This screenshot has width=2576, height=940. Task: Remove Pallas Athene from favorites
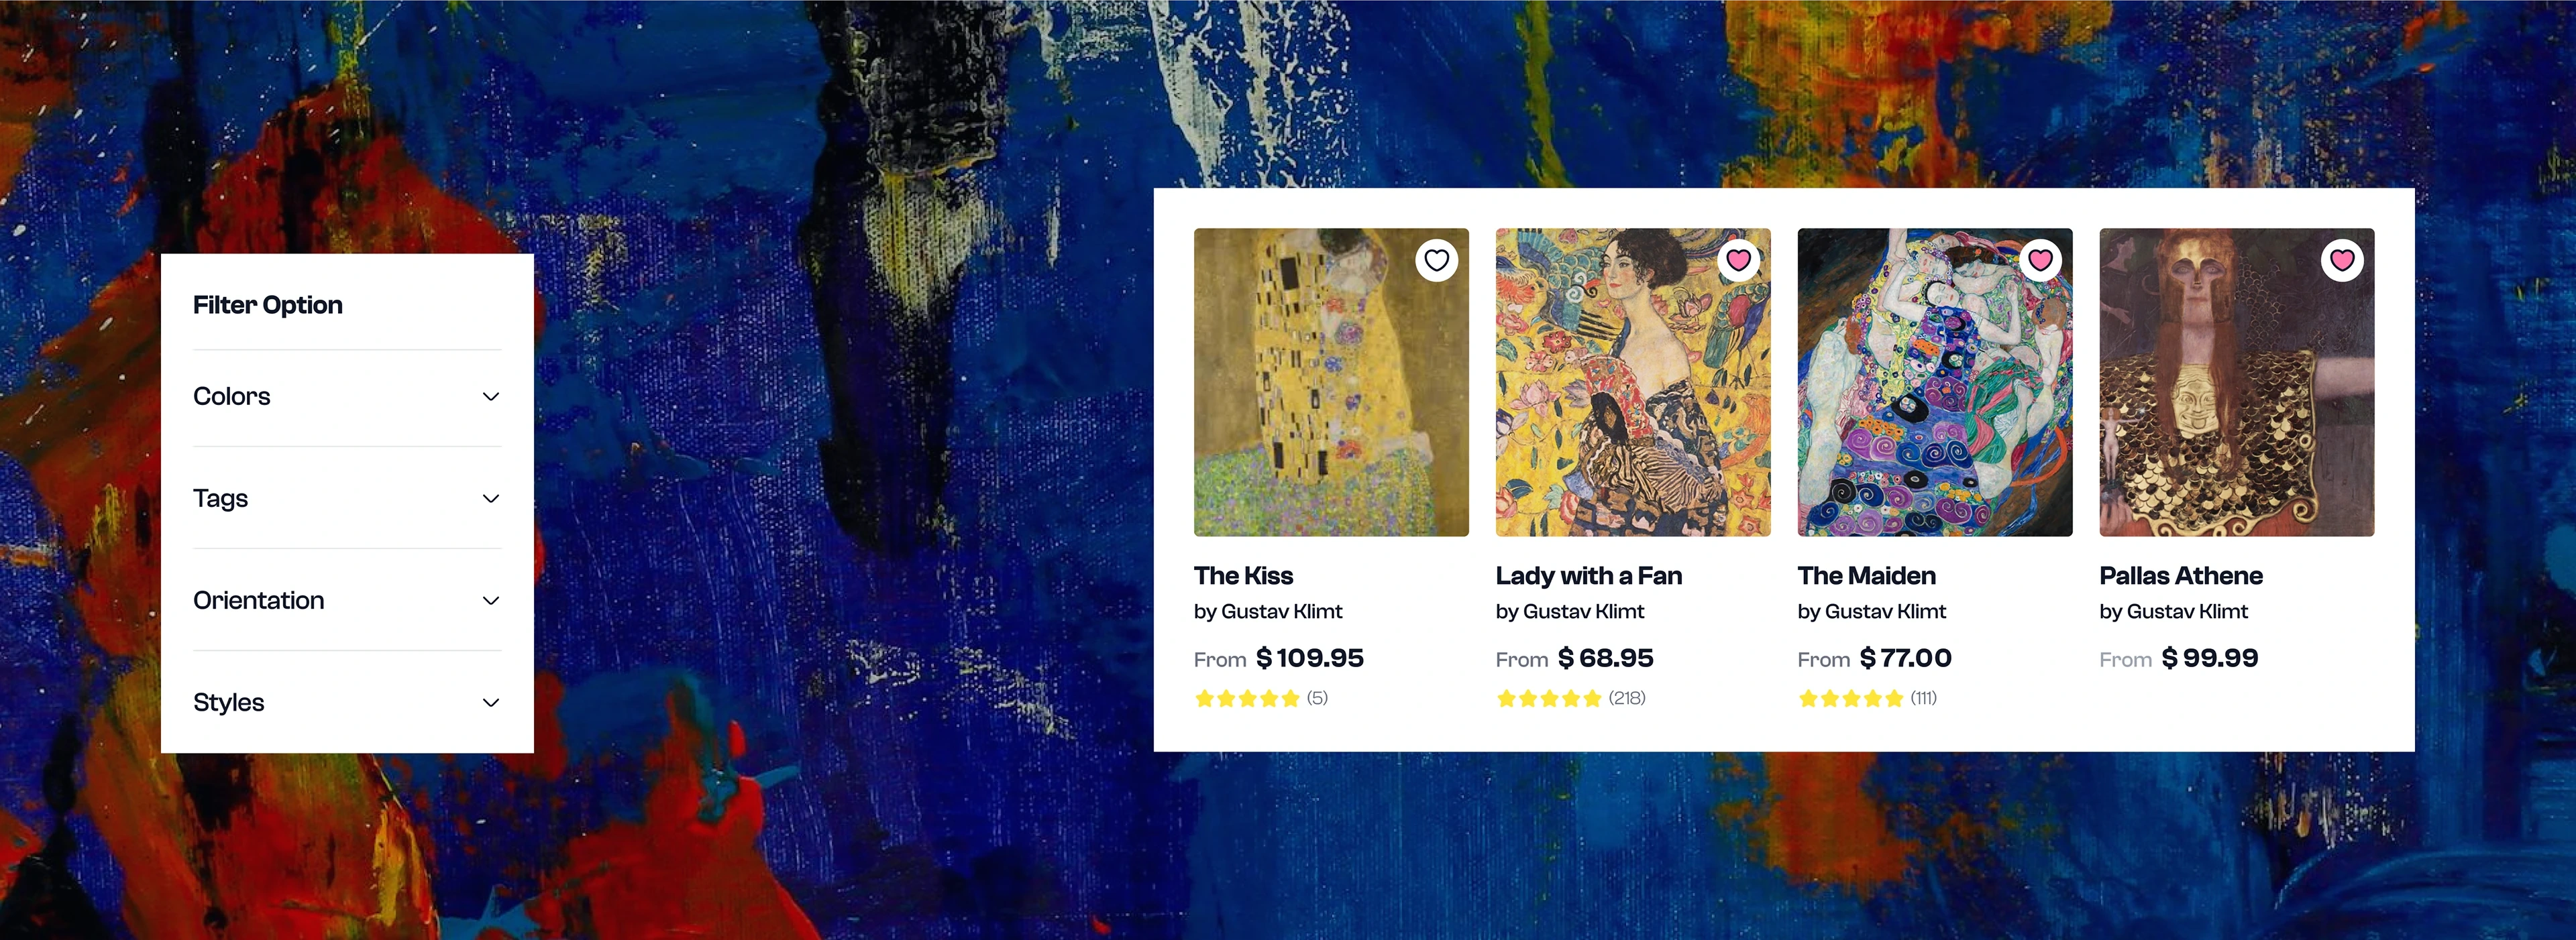[x=2342, y=261]
